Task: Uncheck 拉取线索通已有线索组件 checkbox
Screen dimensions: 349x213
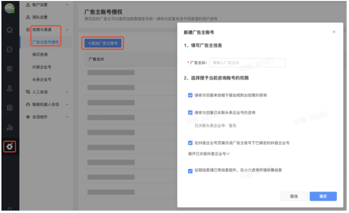Action: [190, 170]
